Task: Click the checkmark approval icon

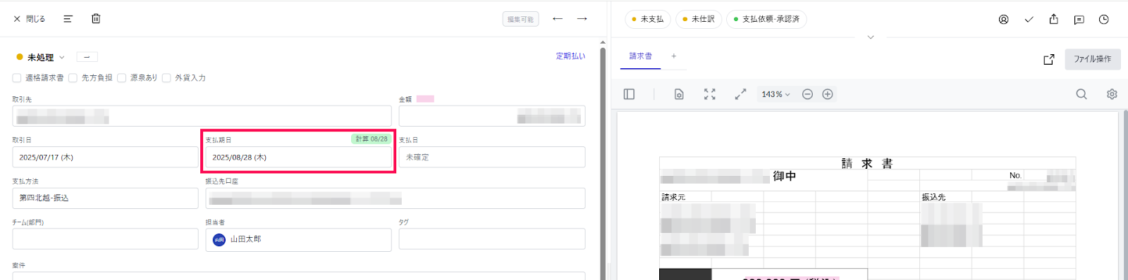Action: click(x=1029, y=20)
